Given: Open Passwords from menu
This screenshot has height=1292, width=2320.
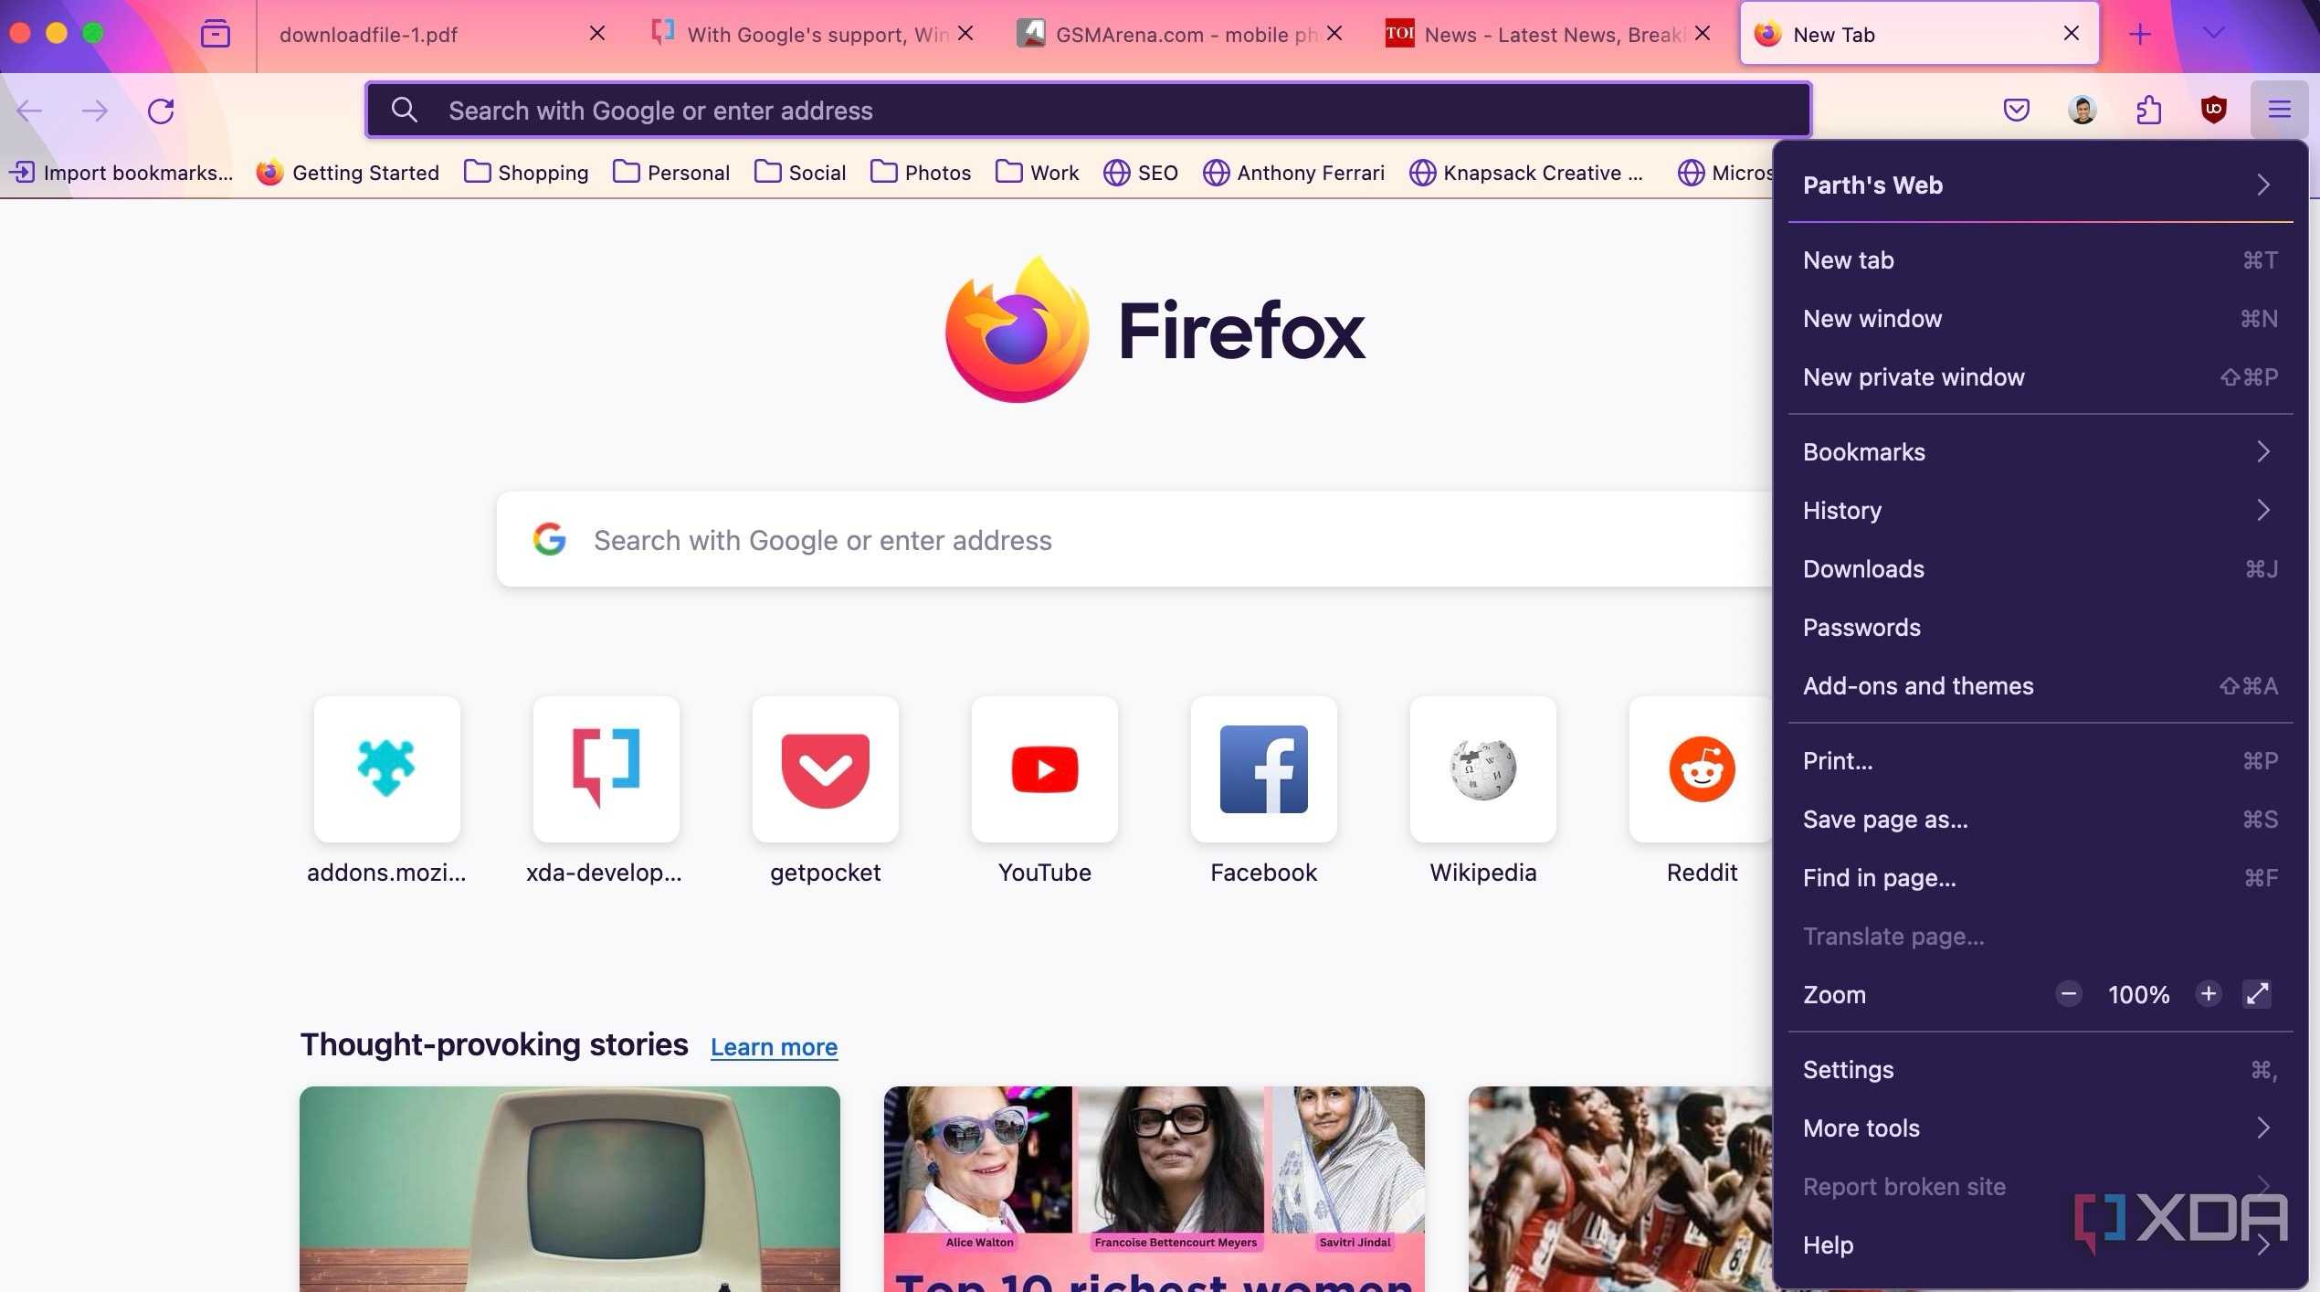Looking at the screenshot, I should [2041, 628].
